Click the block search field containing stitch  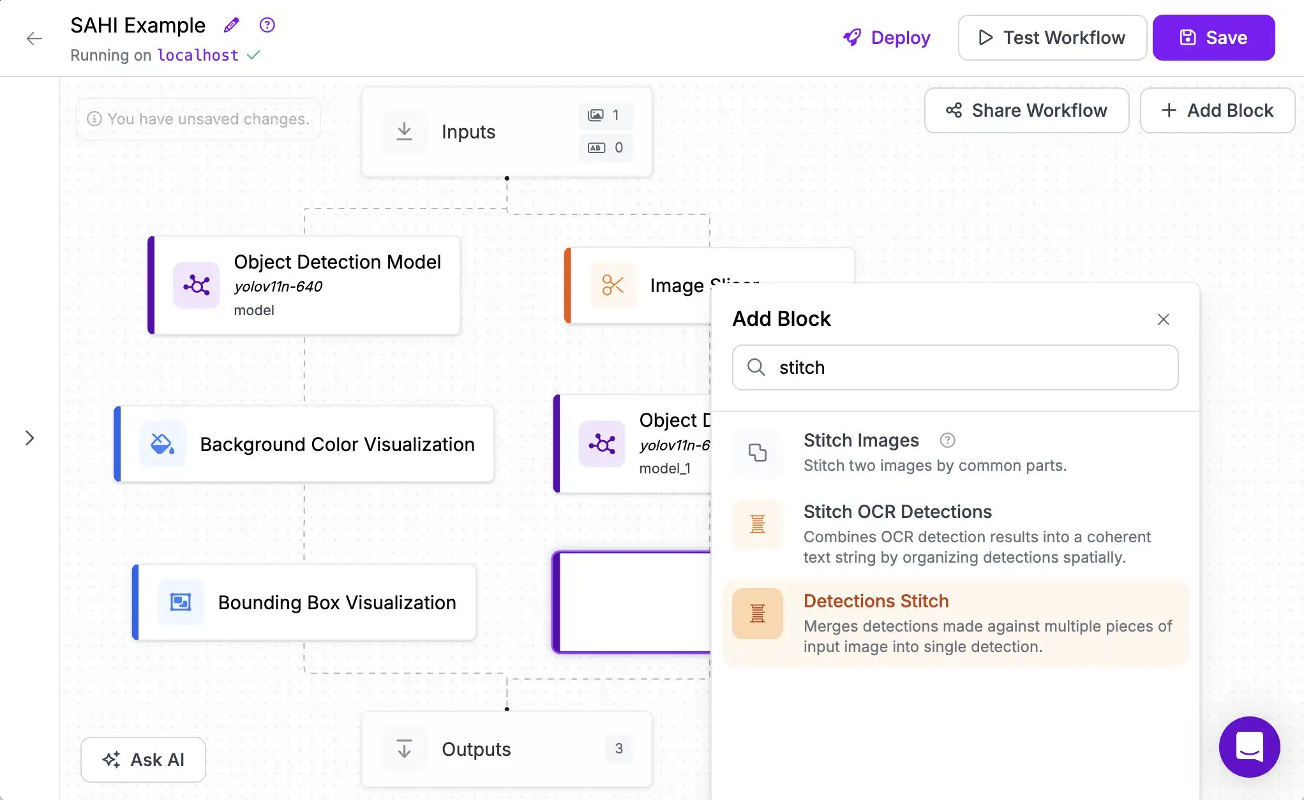[x=955, y=367]
